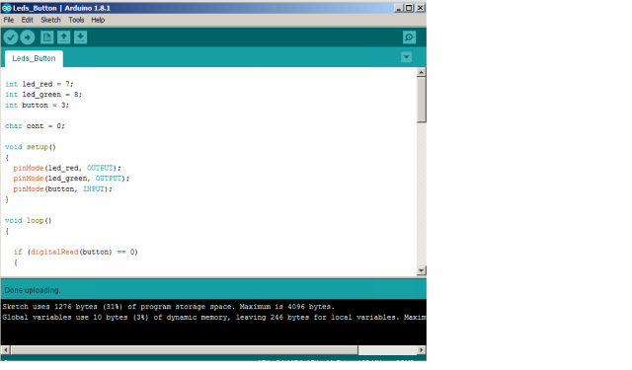Click the console horizontal scrollbar thumb
The height and width of the screenshot is (370, 632).
(x=185, y=350)
